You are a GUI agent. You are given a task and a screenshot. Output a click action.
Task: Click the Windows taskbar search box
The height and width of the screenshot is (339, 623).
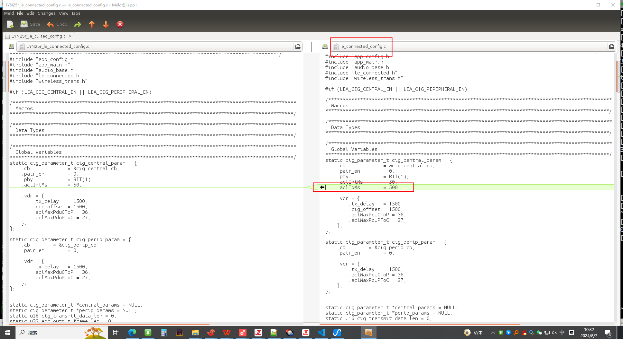[x=61, y=333]
